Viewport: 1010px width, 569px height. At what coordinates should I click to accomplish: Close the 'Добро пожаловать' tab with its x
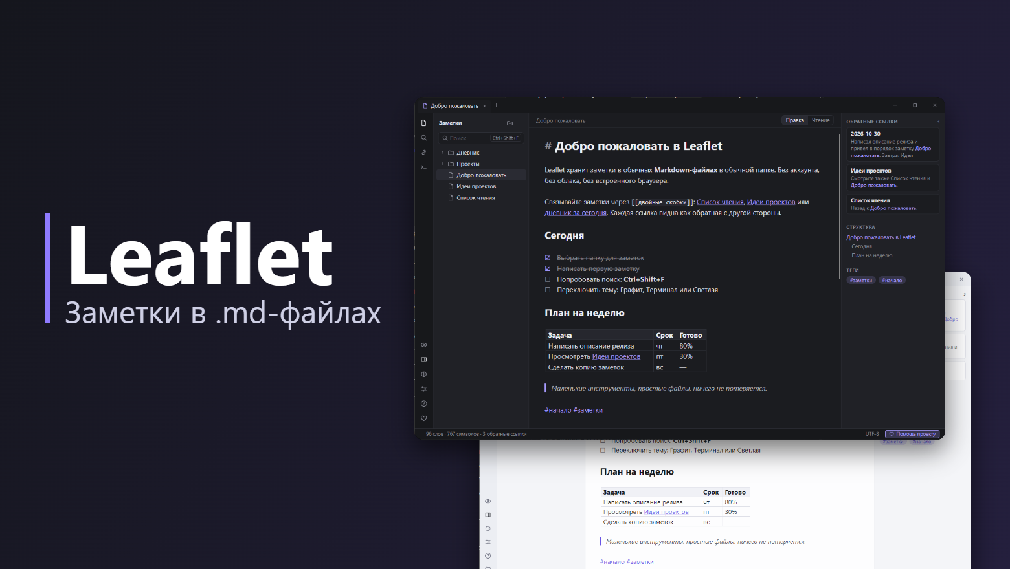pos(484,106)
